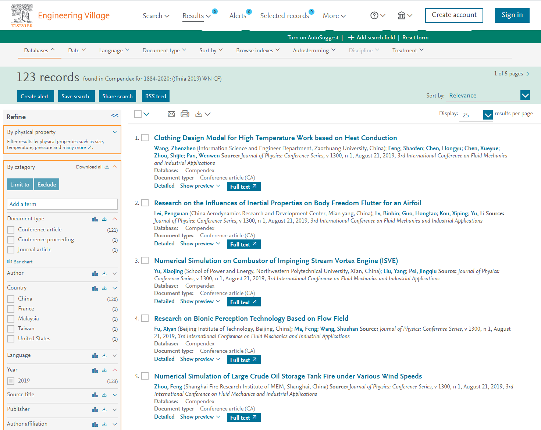
Task: Open the Document type facet chart icon
Action: pyautogui.click(x=95, y=219)
